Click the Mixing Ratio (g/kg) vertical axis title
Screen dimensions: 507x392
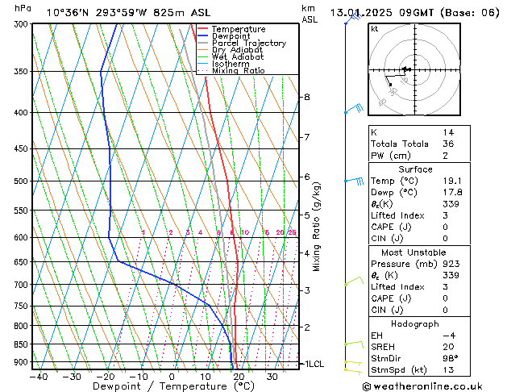pyautogui.click(x=317, y=227)
